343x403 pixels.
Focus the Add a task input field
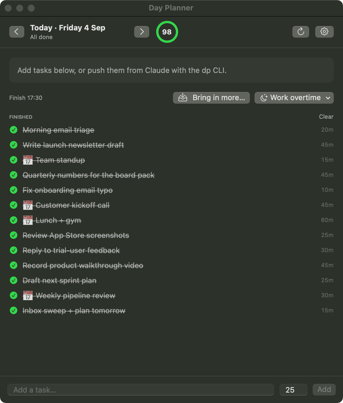[x=141, y=390]
